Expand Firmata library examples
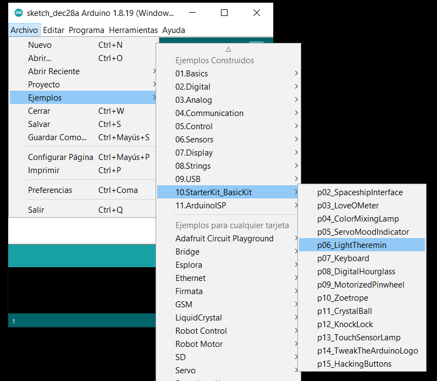 tap(229, 291)
